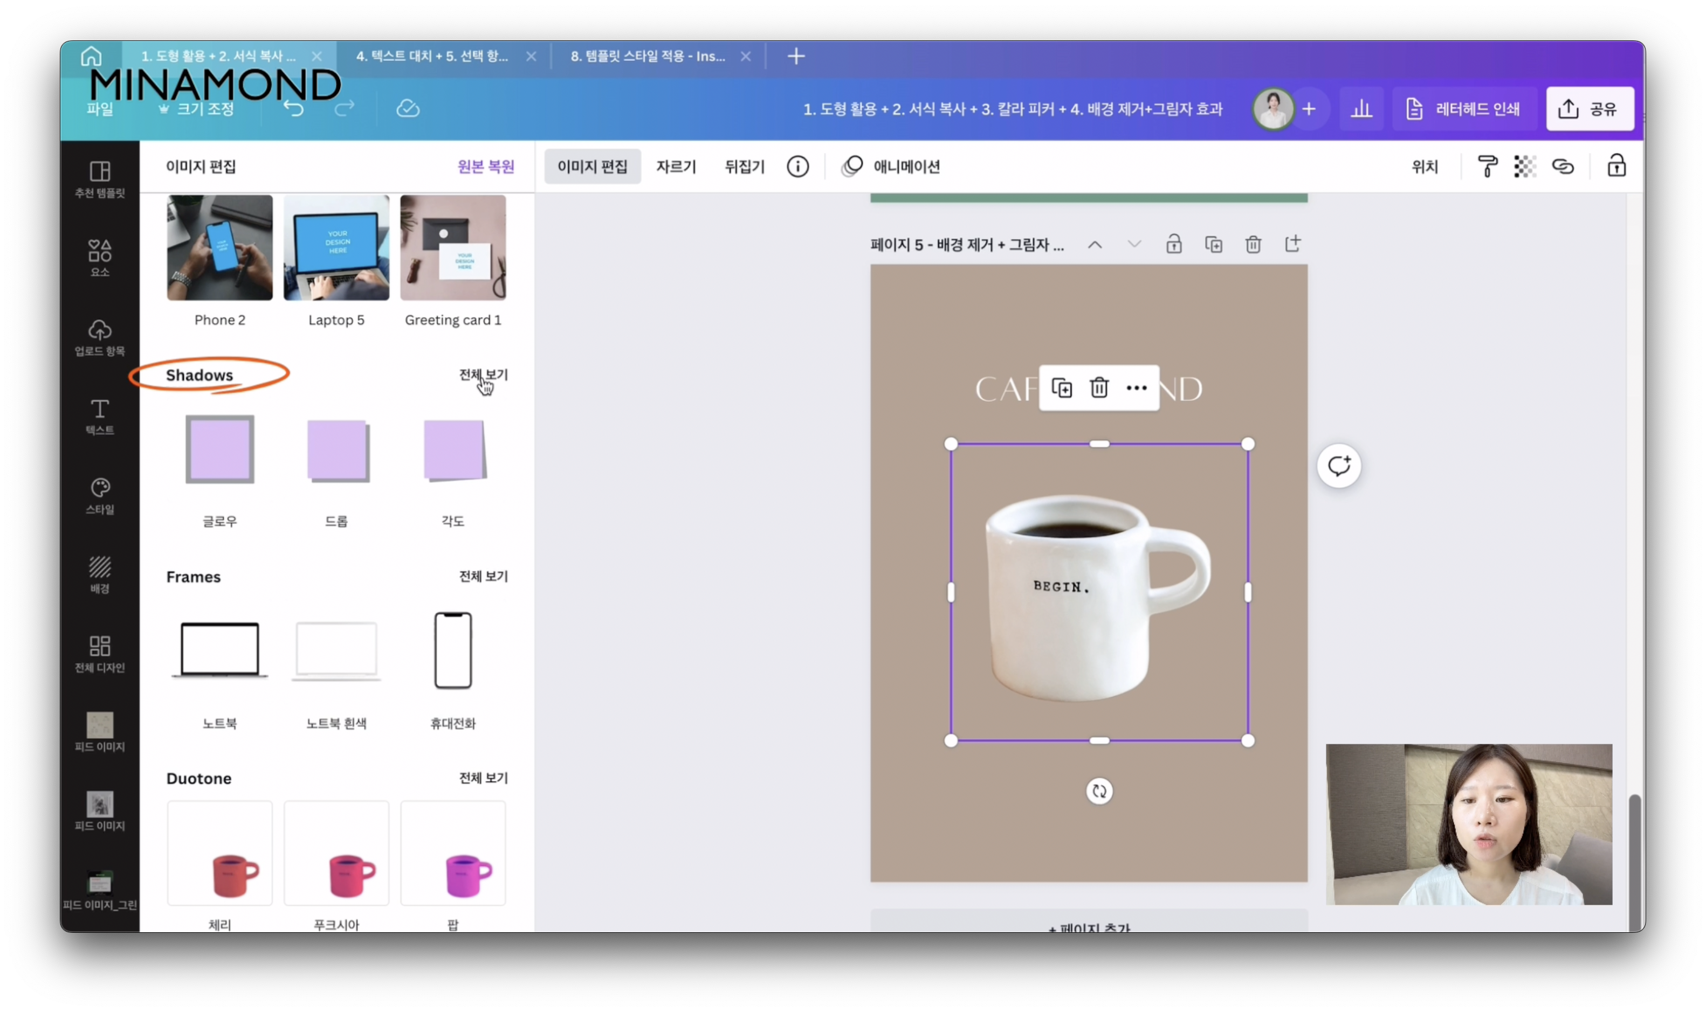Open the transparency checkerboard icon
The image size is (1706, 1012).
pos(1524,167)
